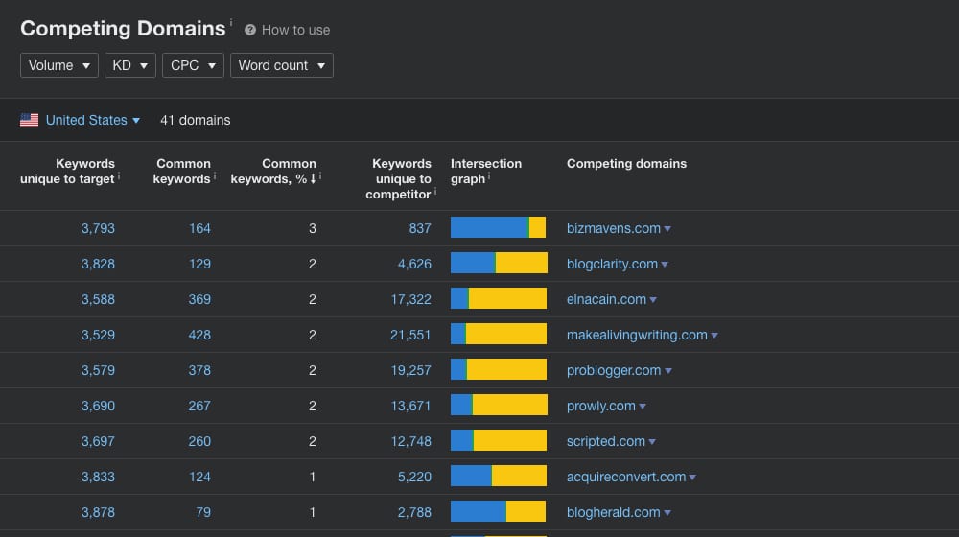Click info icon beside Common keywords header
Viewport: 959px width, 537px height.
click(215, 177)
